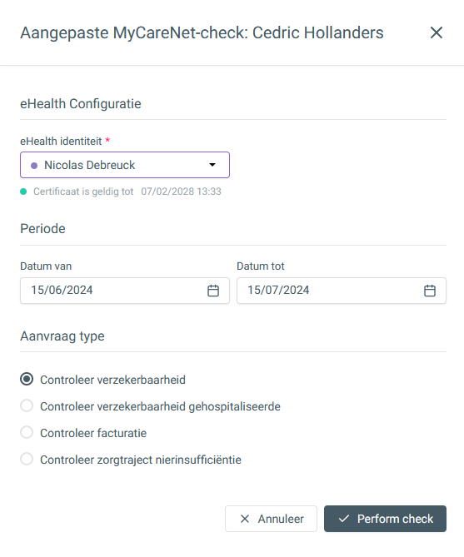Click the checkmark icon in Perform check
Screen dimensions: 464x557
tap(344, 519)
